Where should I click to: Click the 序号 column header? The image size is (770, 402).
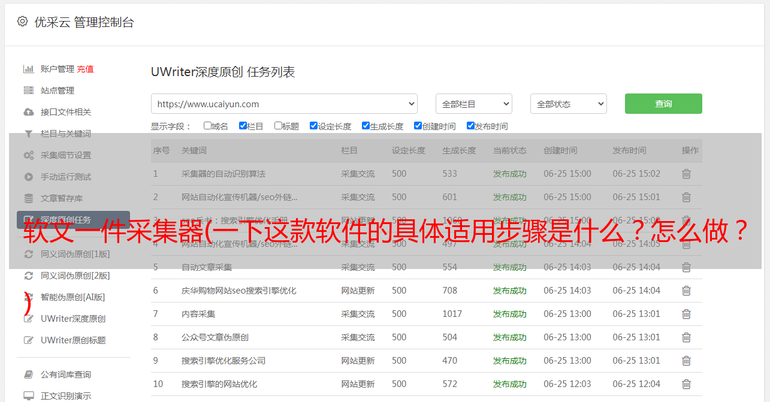[x=162, y=150]
